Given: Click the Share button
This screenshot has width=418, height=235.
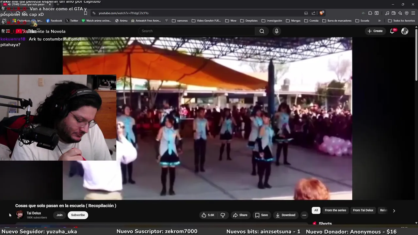Looking at the screenshot, I should click(x=240, y=215).
